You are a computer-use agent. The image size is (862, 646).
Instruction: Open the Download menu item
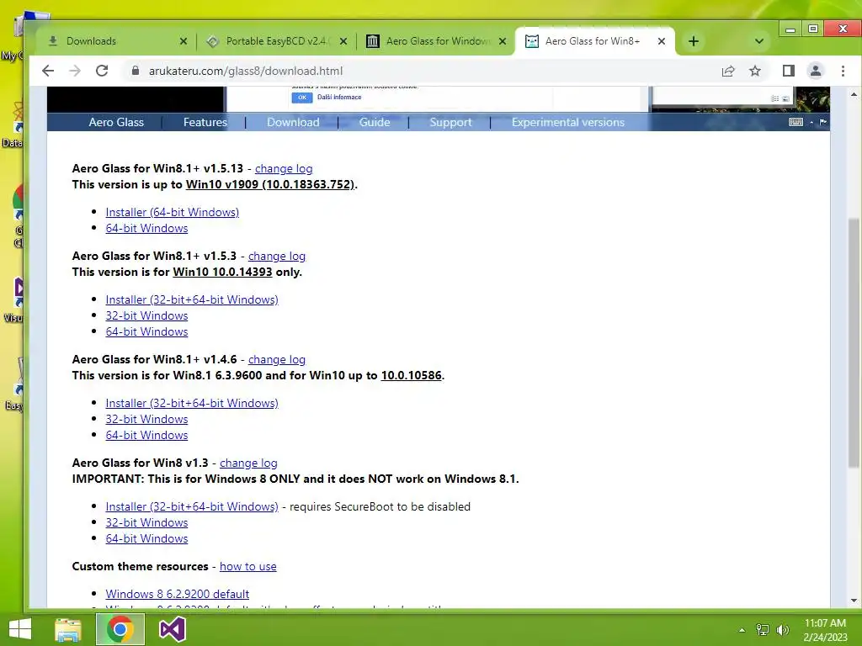pyautogui.click(x=293, y=123)
